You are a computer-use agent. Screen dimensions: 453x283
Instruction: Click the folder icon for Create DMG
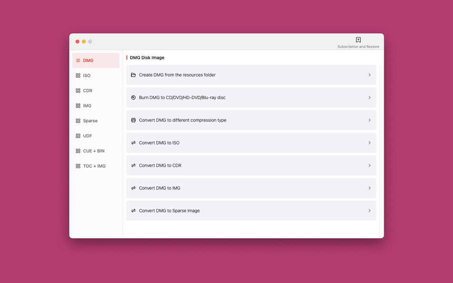click(x=133, y=75)
